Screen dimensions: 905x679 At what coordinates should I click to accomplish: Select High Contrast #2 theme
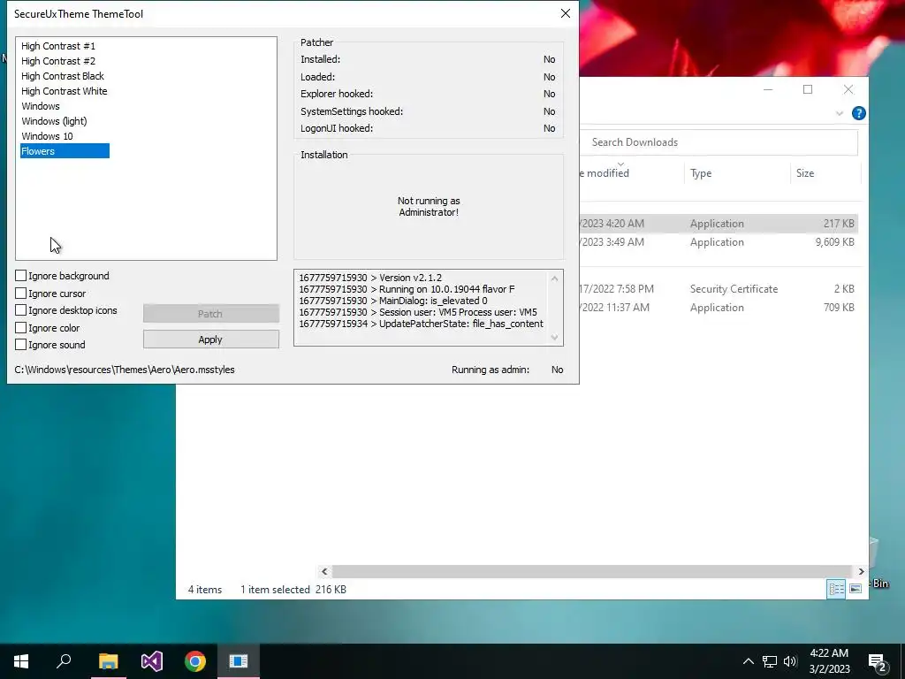[x=58, y=61]
